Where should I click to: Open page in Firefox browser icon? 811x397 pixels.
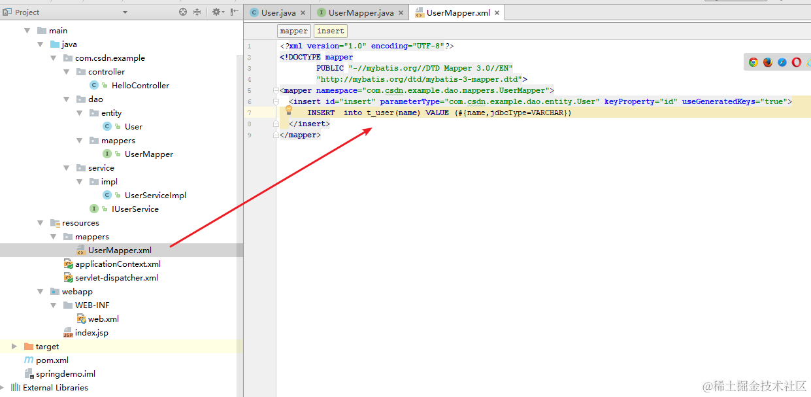click(767, 62)
